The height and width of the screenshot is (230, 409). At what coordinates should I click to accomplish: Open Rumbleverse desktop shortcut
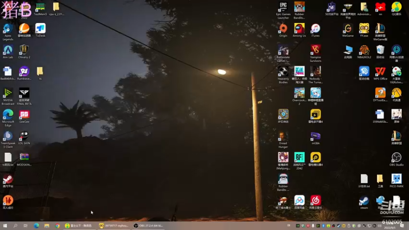point(24,73)
